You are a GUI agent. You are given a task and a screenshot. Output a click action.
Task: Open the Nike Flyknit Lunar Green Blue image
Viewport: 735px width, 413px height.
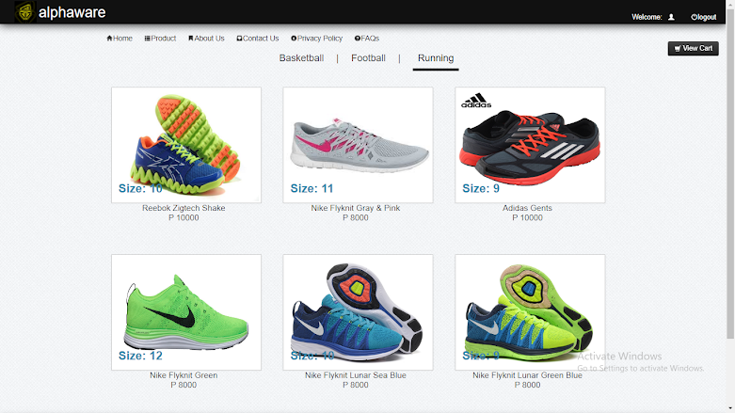(530, 312)
